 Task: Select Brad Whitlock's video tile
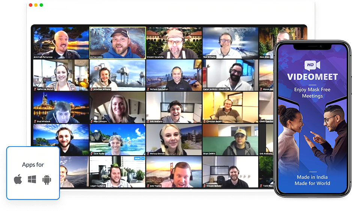61,108
